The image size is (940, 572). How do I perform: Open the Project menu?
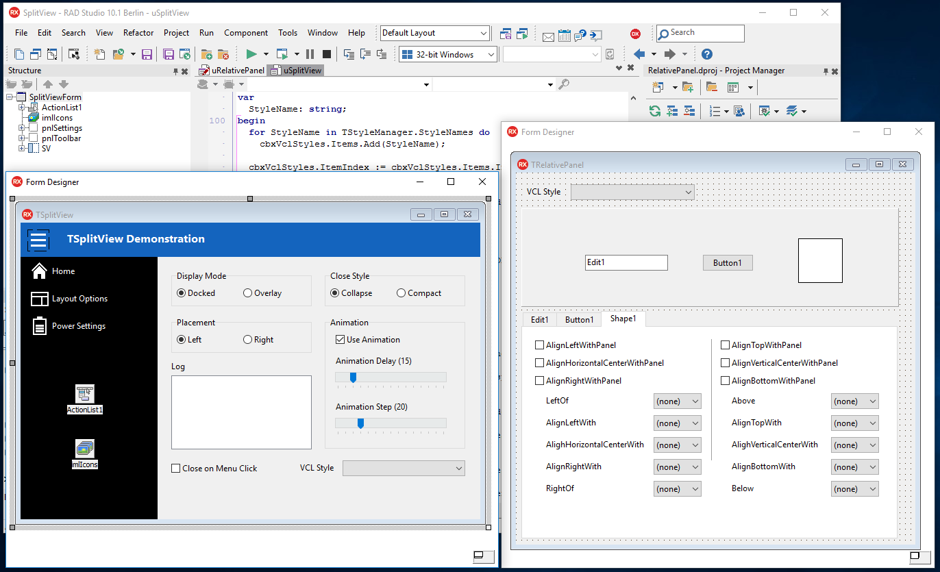176,33
